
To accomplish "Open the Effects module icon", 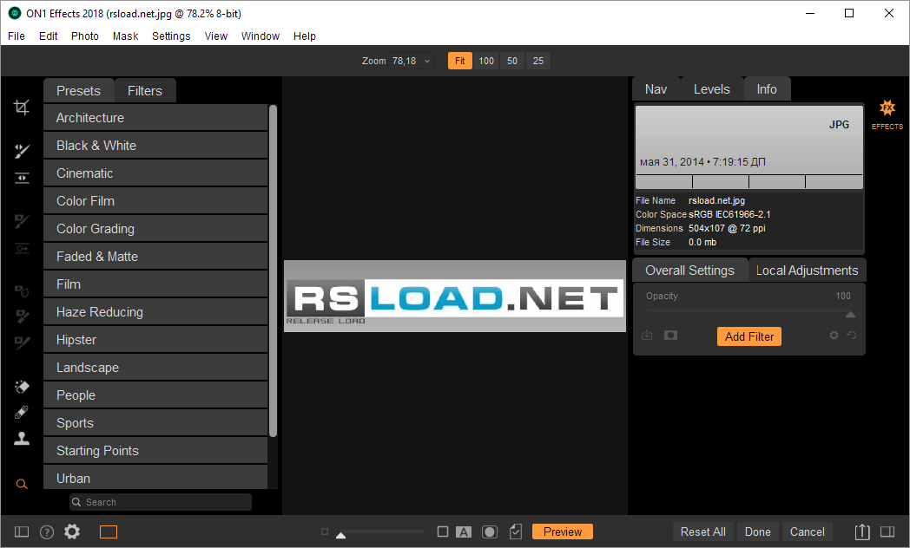I will [887, 114].
